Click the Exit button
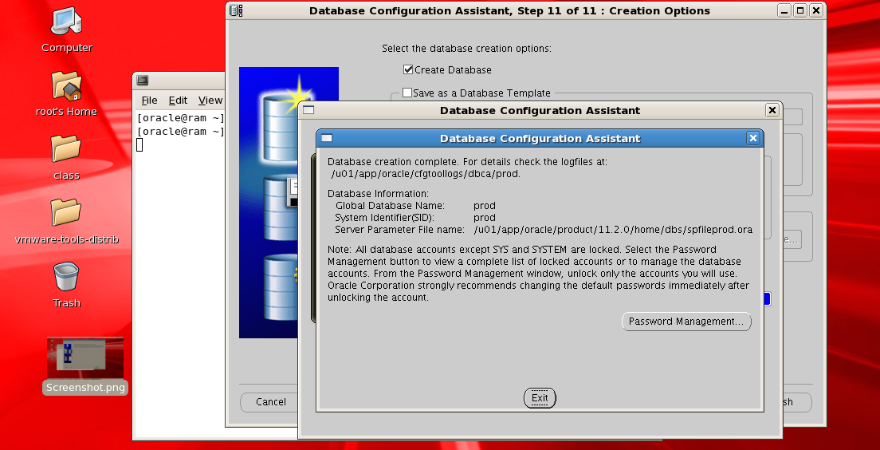Image resolution: width=880 pixels, height=450 pixels. [x=540, y=398]
